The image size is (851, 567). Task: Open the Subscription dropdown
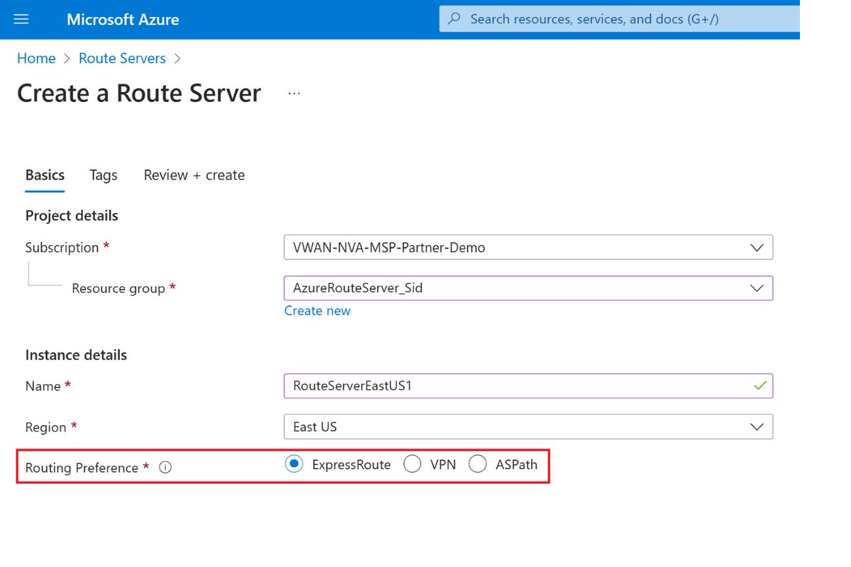[x=528, y=247]
